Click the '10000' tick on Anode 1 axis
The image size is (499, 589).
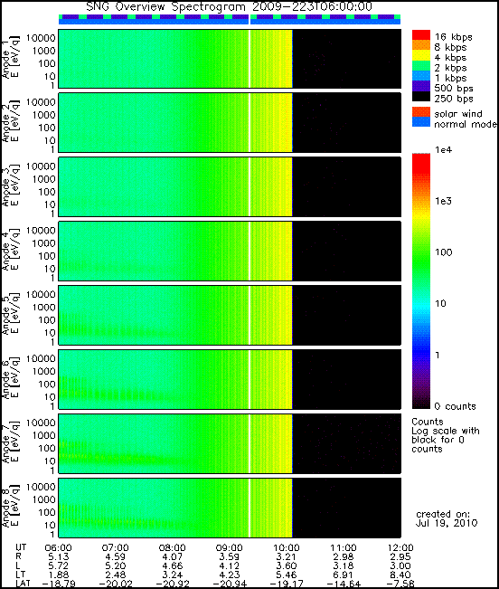(x=41, y=38)
